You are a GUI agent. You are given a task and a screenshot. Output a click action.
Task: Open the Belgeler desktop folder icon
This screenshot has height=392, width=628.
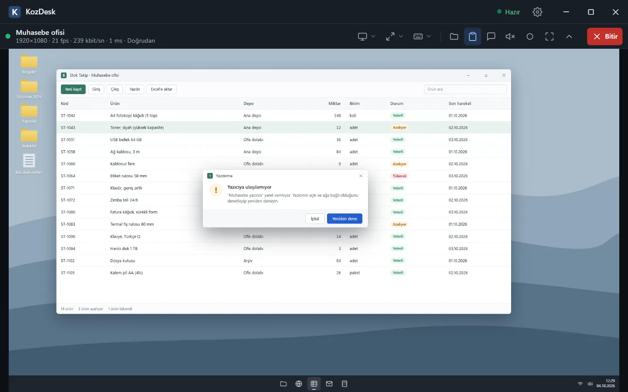click(x=29, y=64)
